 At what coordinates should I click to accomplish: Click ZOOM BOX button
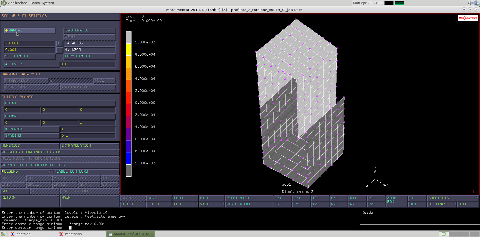pos(397,201)
